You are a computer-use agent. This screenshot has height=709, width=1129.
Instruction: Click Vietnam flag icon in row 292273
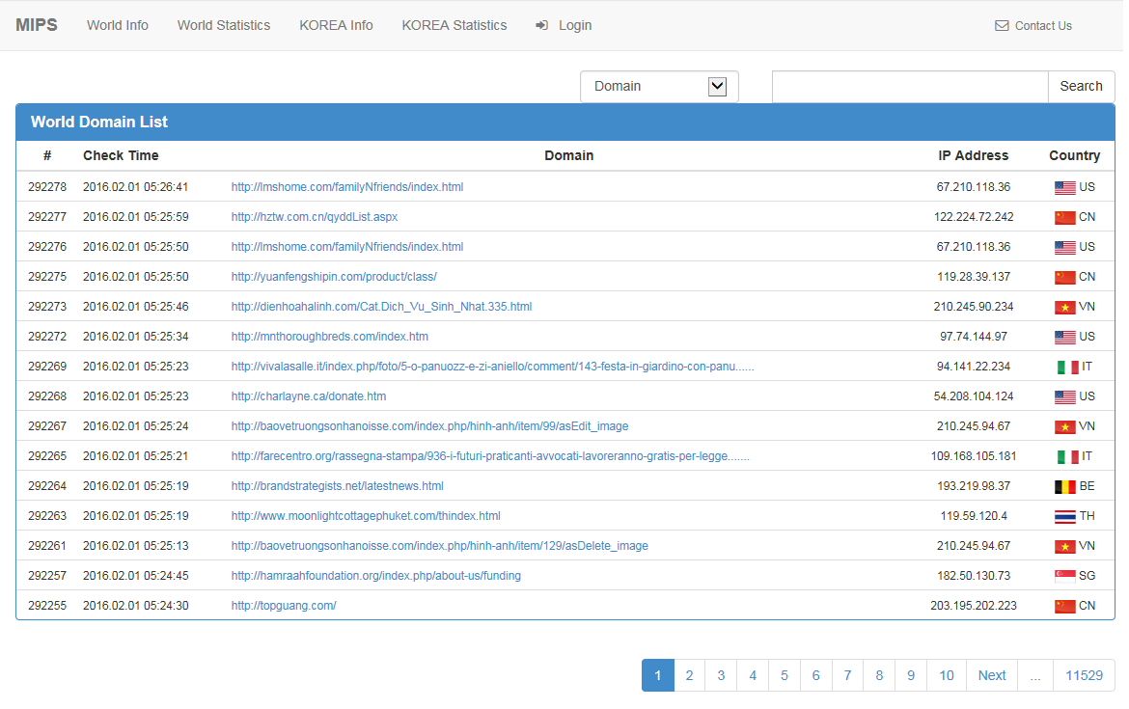pyautogui.click(x=1065, y=308)
